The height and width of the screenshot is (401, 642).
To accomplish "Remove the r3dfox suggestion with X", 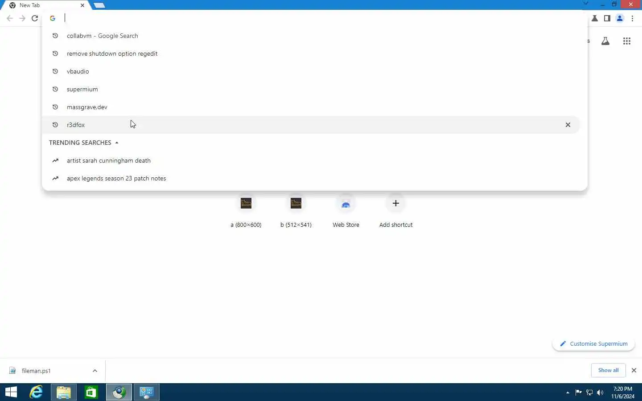I will [568, 125].
